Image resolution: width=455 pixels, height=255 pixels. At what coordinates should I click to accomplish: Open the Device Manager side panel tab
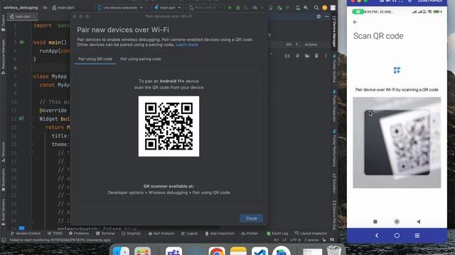[x=334, y=31]
